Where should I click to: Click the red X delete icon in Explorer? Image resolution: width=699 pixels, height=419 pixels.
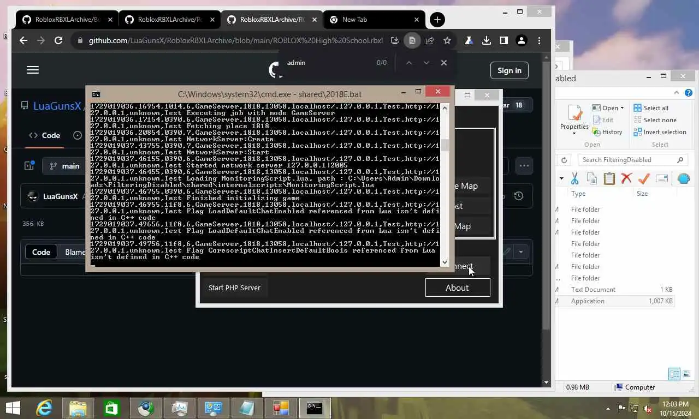coord(626,178)
